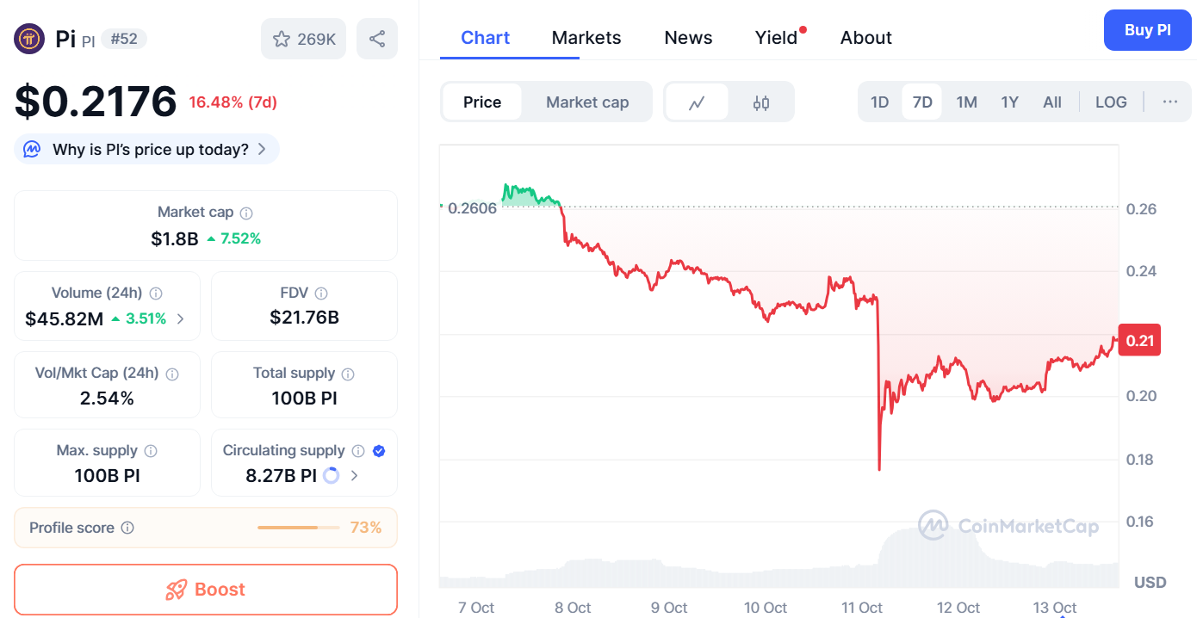Select the line chart view icon

point(697,102)
